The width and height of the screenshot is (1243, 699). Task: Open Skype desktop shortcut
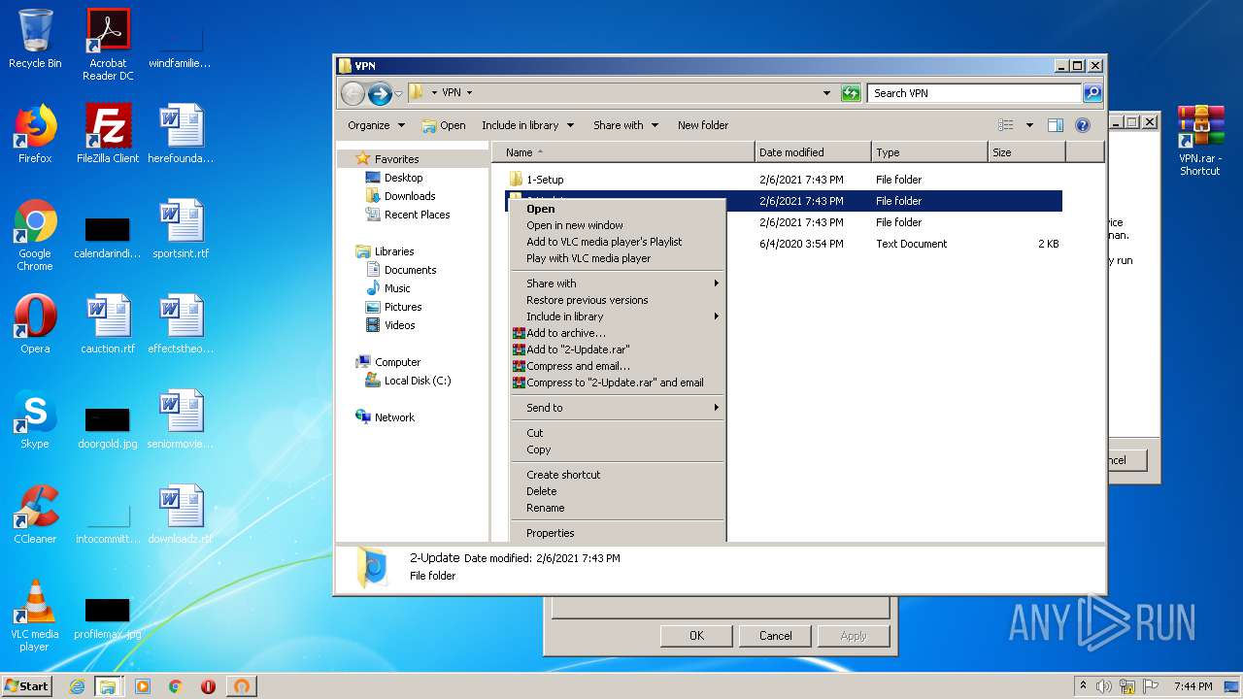[35, 419]
